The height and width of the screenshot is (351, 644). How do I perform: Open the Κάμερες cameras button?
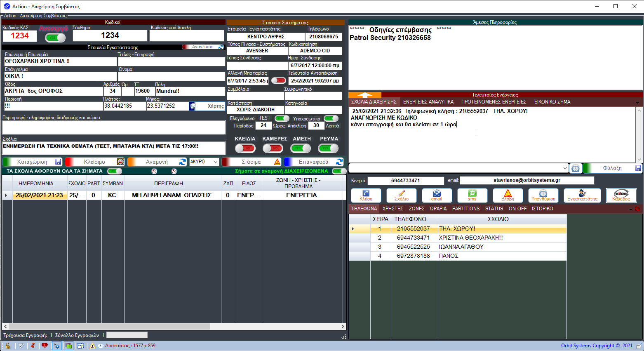point(620,195)
